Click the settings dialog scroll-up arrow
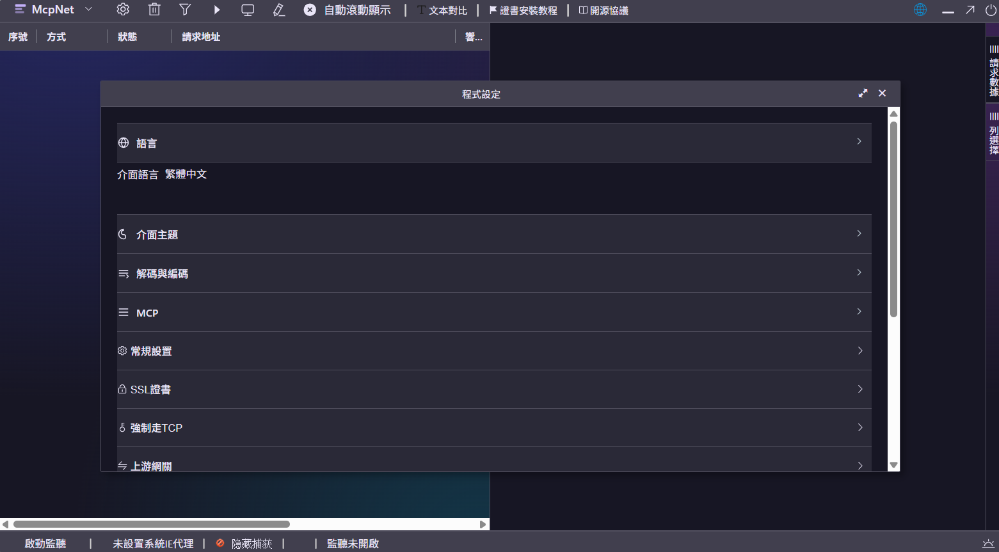The height and width of the screenshot is (552, 999). [894, 114]
